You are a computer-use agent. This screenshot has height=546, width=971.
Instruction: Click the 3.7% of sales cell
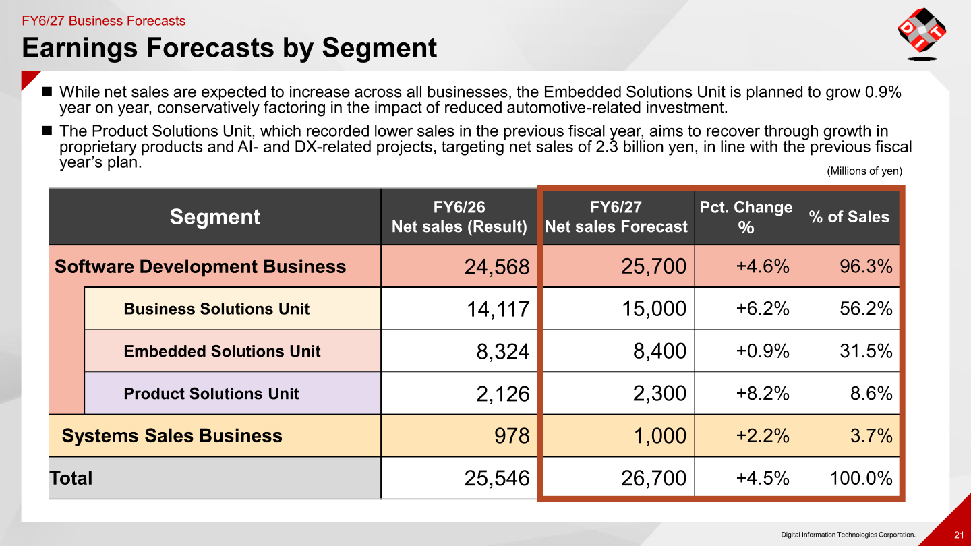pyautogui.click(x=871, y=435)
